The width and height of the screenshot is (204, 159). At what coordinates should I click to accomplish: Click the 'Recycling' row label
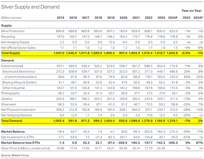coord(8,37)
